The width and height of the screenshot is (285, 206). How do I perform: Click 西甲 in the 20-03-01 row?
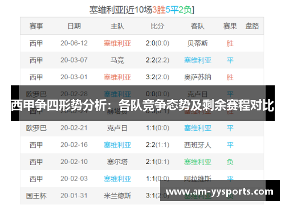[36, 77]
